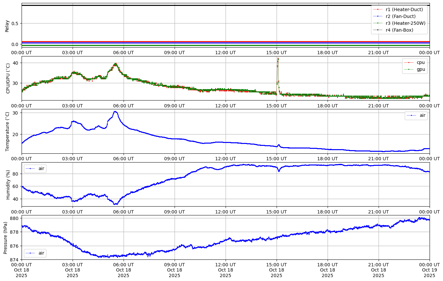Click the Relay y-axis label
The image size is (443, 281).
(x=7, y=25)
